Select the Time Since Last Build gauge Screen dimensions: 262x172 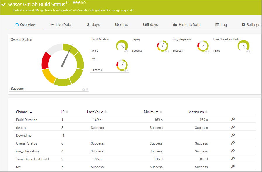[243, 45]
